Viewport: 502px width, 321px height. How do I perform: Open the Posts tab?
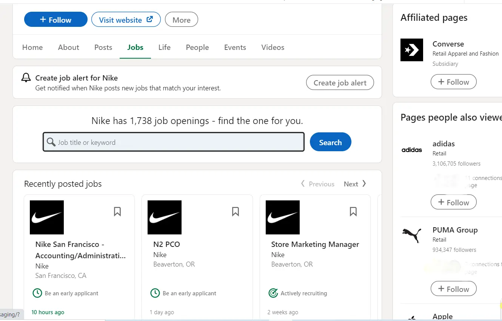[103, 47]
